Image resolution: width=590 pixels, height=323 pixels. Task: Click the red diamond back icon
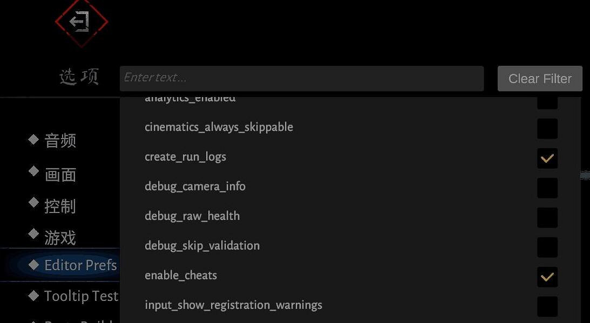pos(82,22)
